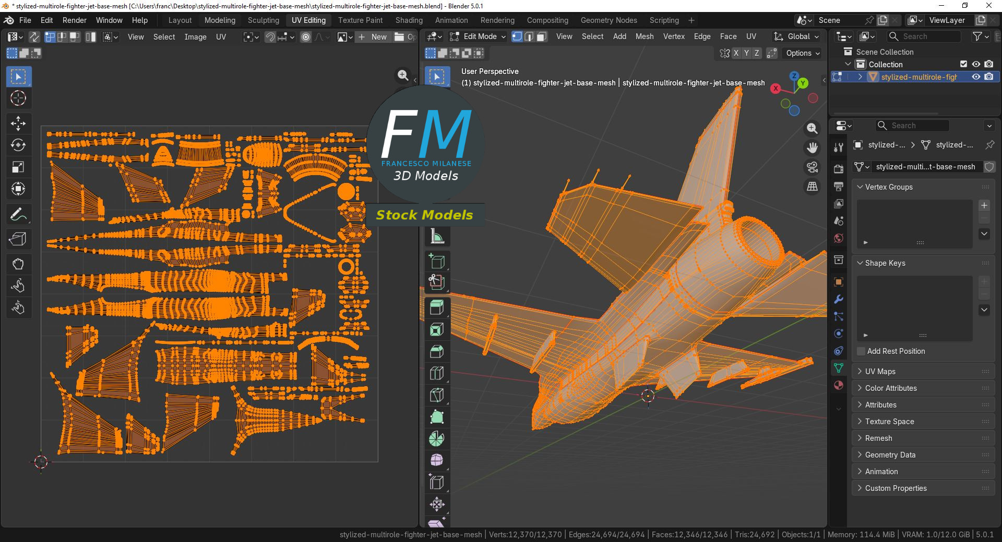Switch to the Shading workspace tab
This screenshot has height=542, width=1002.
(409, 20)
